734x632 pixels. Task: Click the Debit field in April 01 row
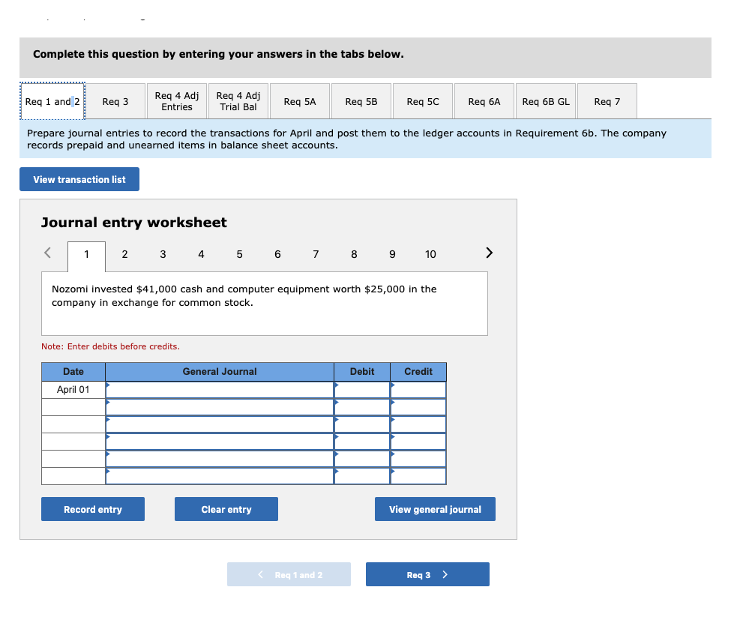(x=362, y=390)
